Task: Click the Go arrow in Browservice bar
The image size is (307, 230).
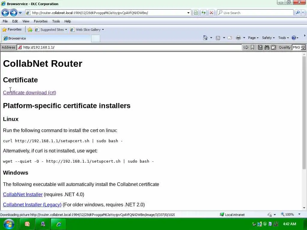Action: [246, 47]
